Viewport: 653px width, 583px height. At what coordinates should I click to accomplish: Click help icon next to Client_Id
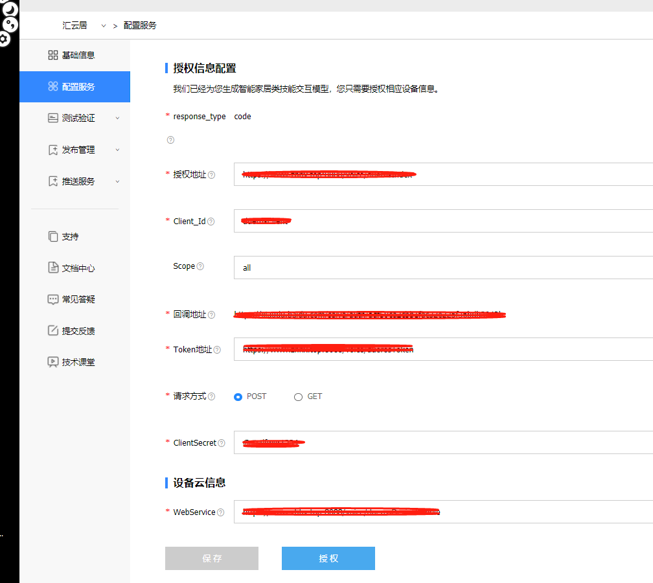(211, 222)
